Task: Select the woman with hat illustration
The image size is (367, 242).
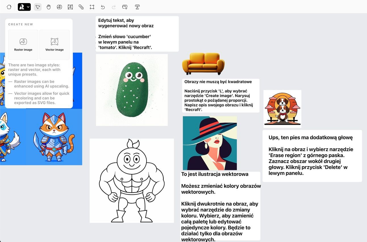Action: (210, 143)
